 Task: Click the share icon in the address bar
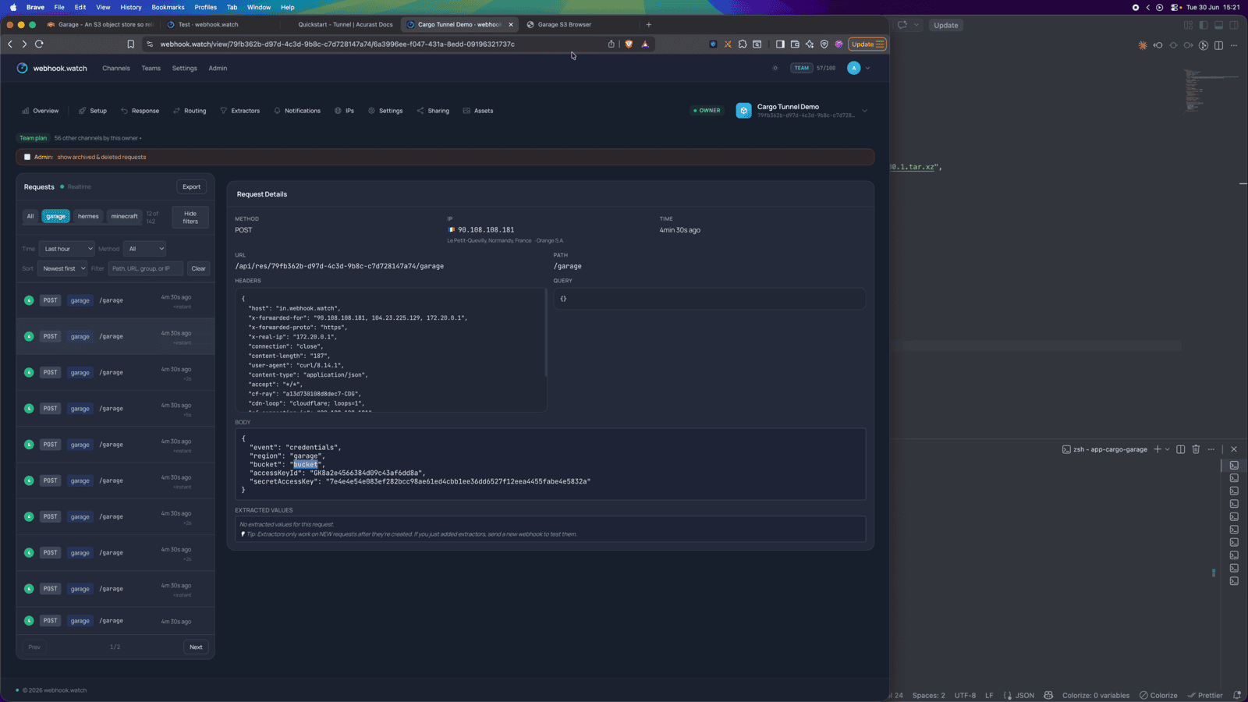(x=612, y=44)
